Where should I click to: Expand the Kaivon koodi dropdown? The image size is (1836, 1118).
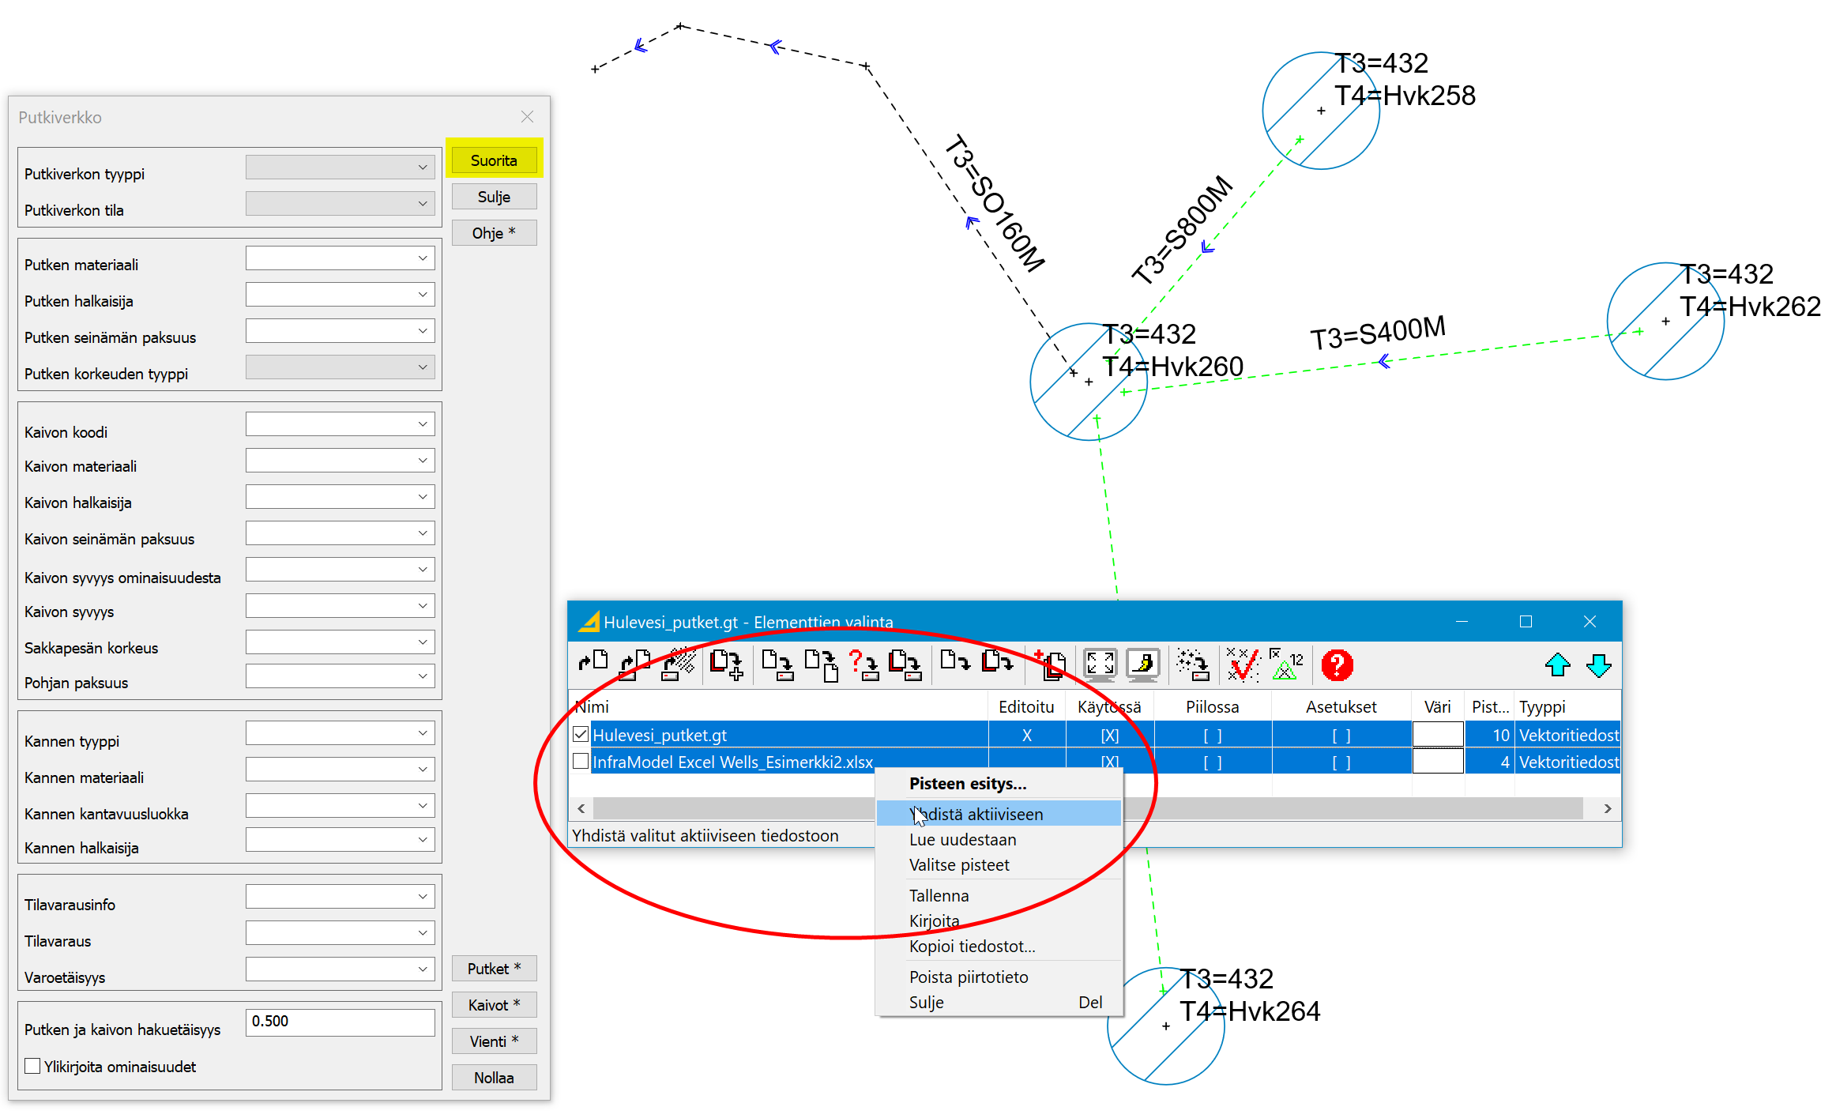[x=422, y=424]
